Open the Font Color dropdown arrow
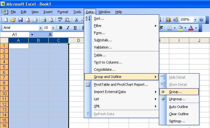Viewport: 210px width, 128px height. pos(196,28)
